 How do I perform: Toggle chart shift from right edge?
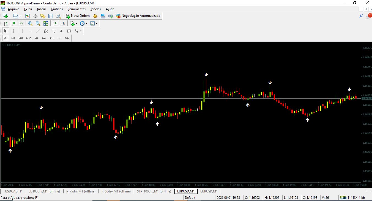pyautogui.click(x=63, y=23)
